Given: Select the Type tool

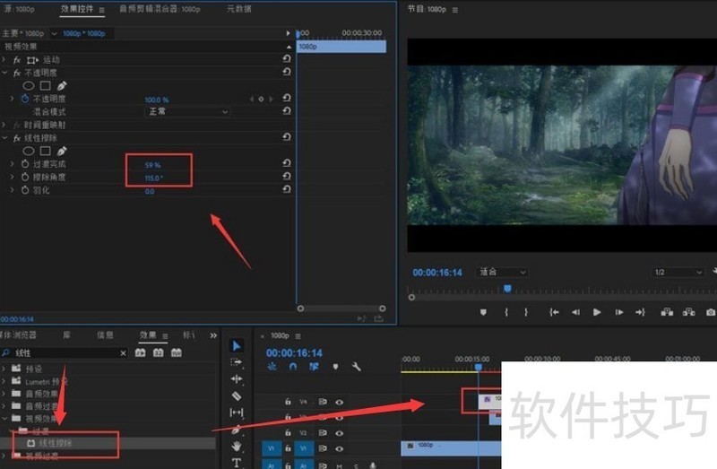Looking at the screenshot, I should pyautogui.click(x=237, y=463).
